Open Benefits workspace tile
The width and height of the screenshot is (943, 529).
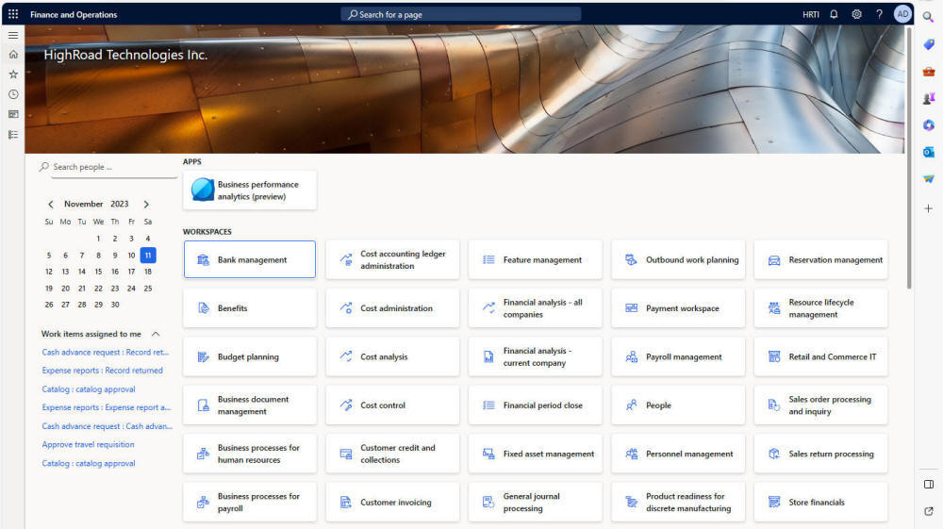click(x=250, y=308)
